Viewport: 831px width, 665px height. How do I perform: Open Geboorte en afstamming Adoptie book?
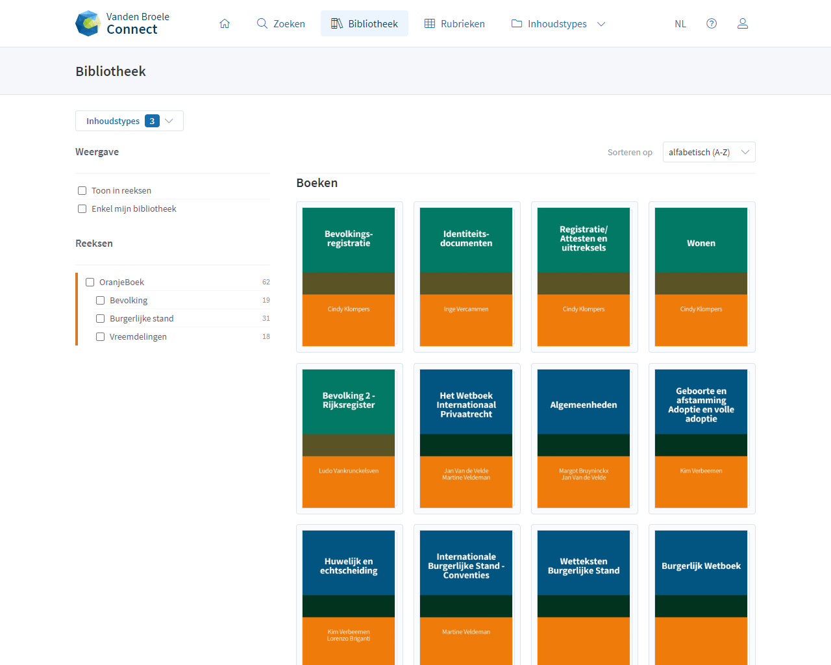(702, 438)
